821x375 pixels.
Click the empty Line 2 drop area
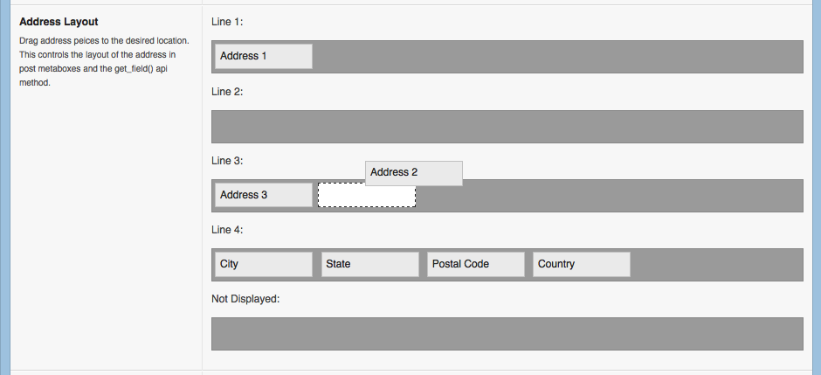coord(507,126)
